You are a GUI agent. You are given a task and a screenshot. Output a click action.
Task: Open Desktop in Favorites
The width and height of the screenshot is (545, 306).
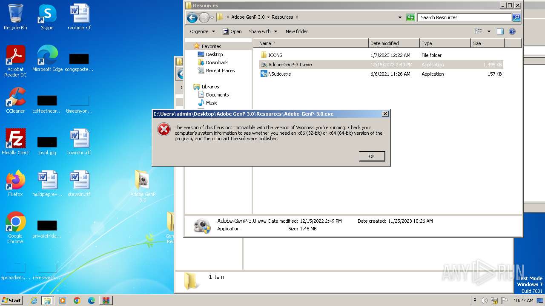pos(214,54)
